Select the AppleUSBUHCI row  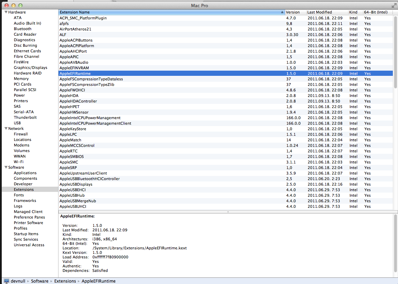click(x=226, y=206)
